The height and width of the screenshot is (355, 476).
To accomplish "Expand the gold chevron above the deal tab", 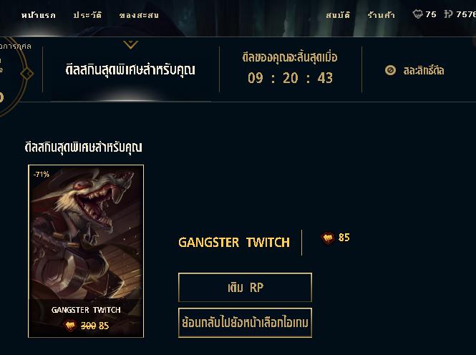I will tap(131, 44).
